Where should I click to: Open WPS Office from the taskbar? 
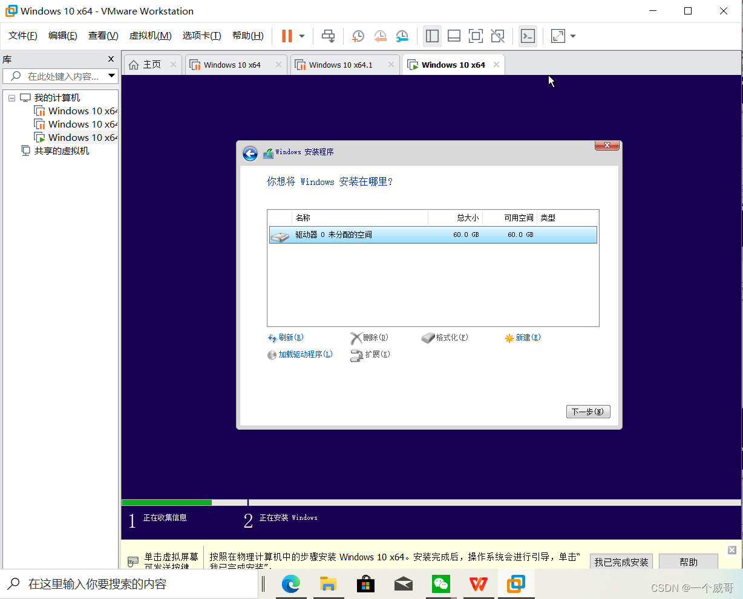pyautogui.click(x=479, y=584)
